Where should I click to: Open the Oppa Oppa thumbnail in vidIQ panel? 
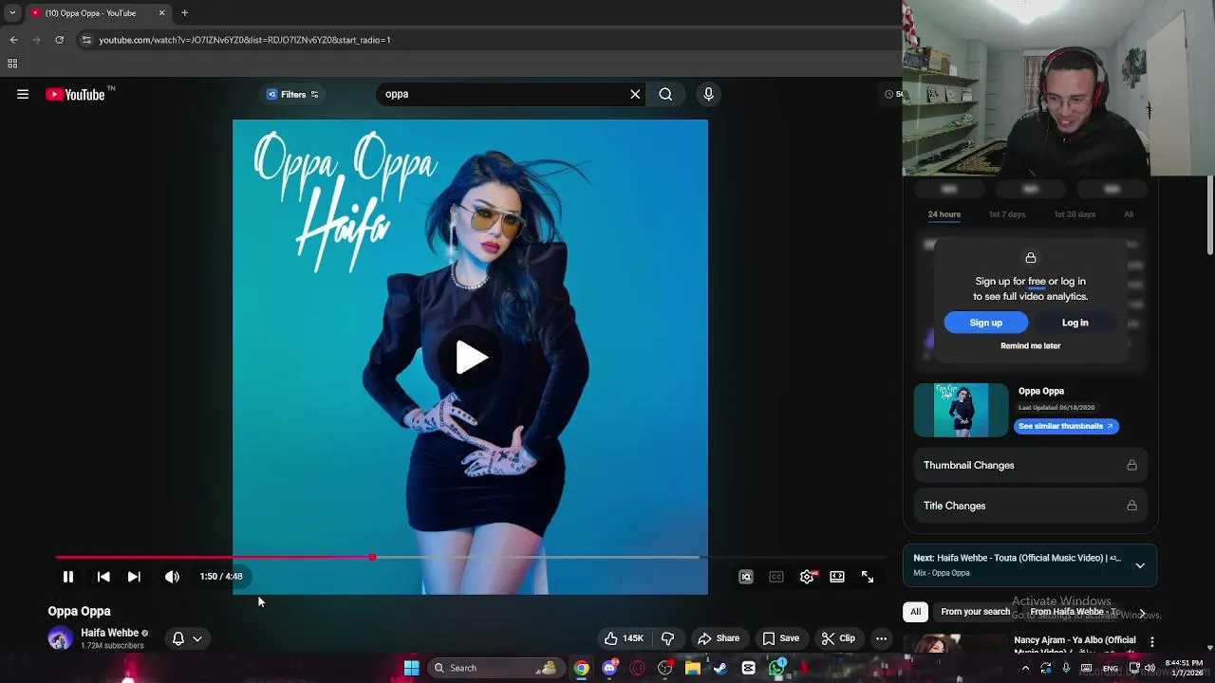point(962,410)
